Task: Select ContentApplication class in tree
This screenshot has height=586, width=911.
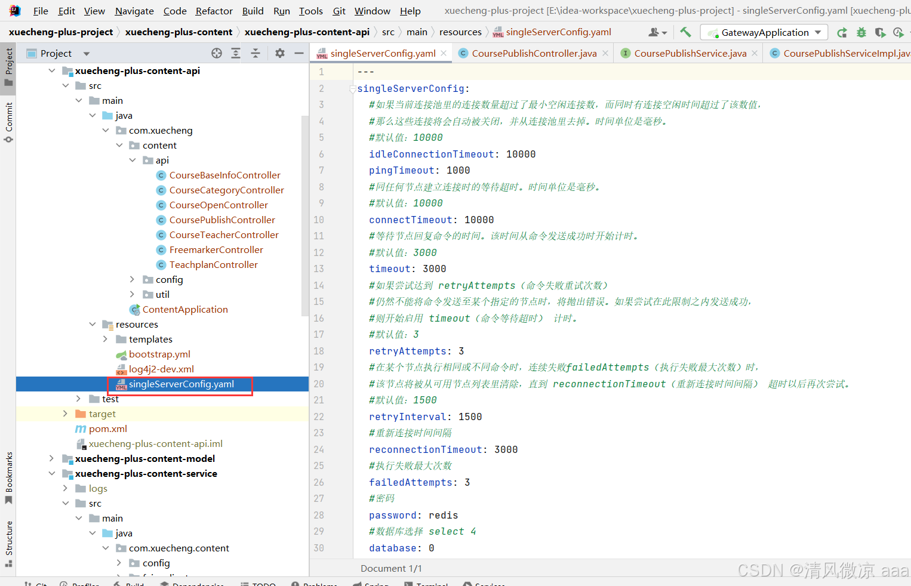Action: click(x=185, y=309)
